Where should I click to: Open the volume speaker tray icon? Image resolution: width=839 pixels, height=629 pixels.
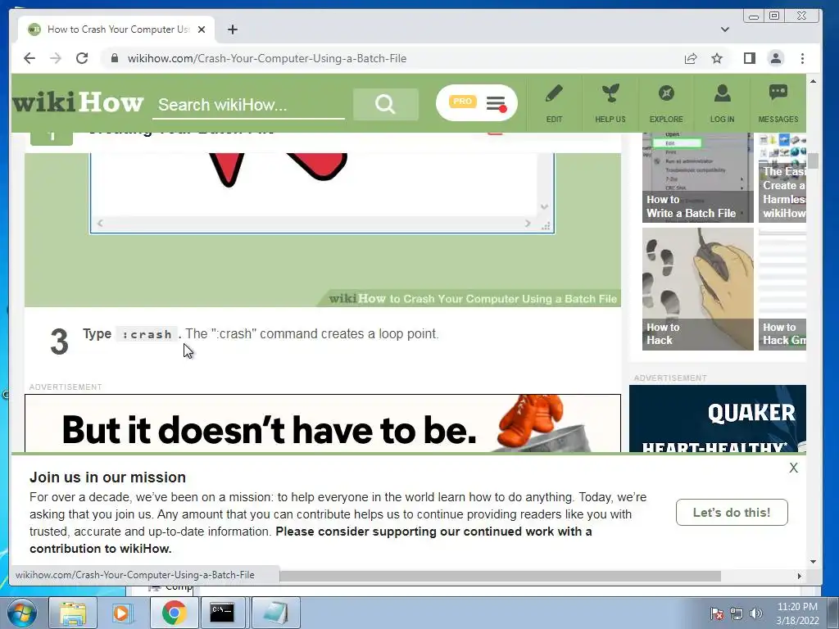coord(756,613)
